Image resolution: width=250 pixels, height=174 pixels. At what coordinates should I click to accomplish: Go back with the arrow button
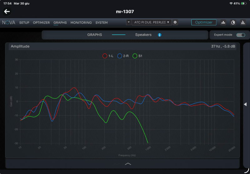(x=7, y=12)
